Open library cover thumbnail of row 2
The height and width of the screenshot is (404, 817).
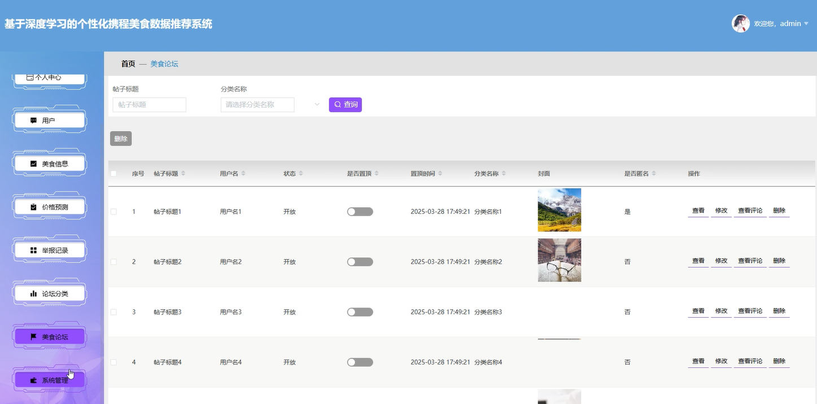click(559, 260)
